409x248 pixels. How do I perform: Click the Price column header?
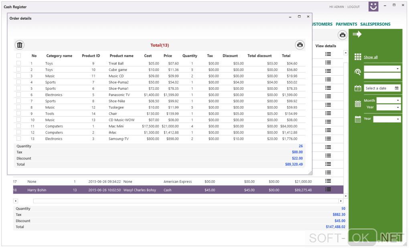click(168, 56)
